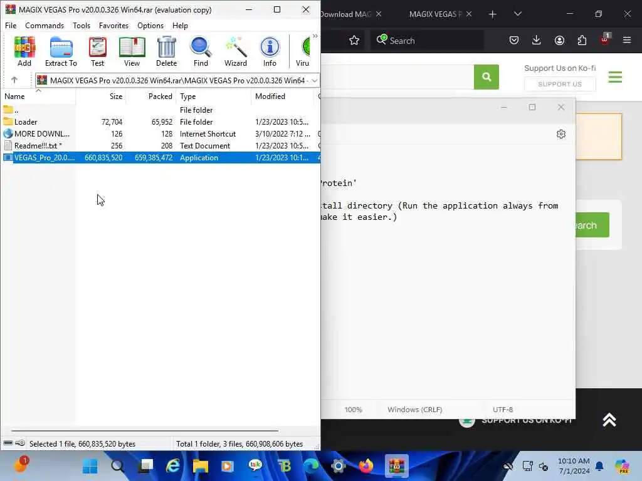Click the green website search button
This screenshot has width=642, height=481.
pyautogui.click(x=487, y=76)
